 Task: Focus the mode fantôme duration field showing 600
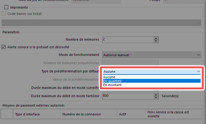pos(127,96)
